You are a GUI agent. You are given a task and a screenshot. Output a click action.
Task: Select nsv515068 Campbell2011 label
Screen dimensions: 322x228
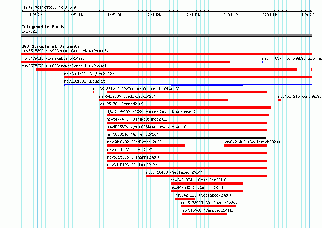[x=208, y=210]
